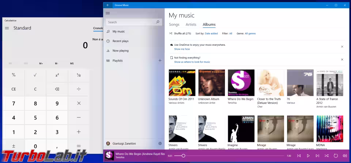
Task: Create new playlist with plus icon
Action: [160, 60]
